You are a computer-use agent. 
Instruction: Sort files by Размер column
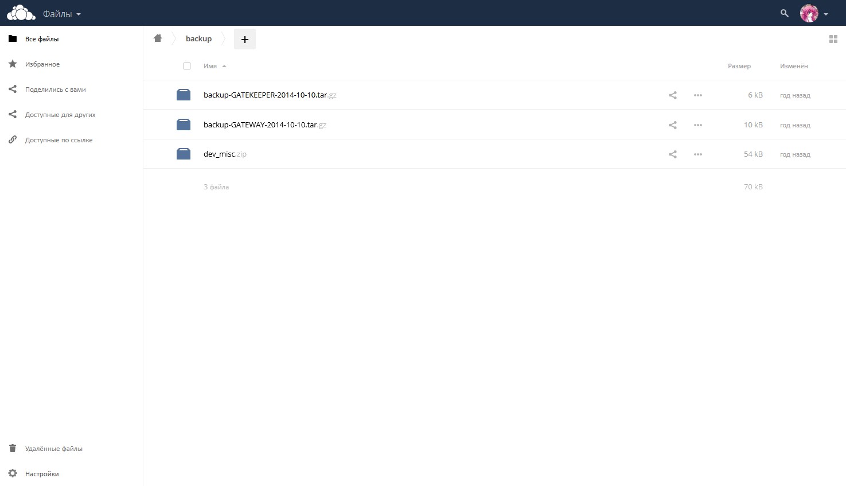(739, 66)
